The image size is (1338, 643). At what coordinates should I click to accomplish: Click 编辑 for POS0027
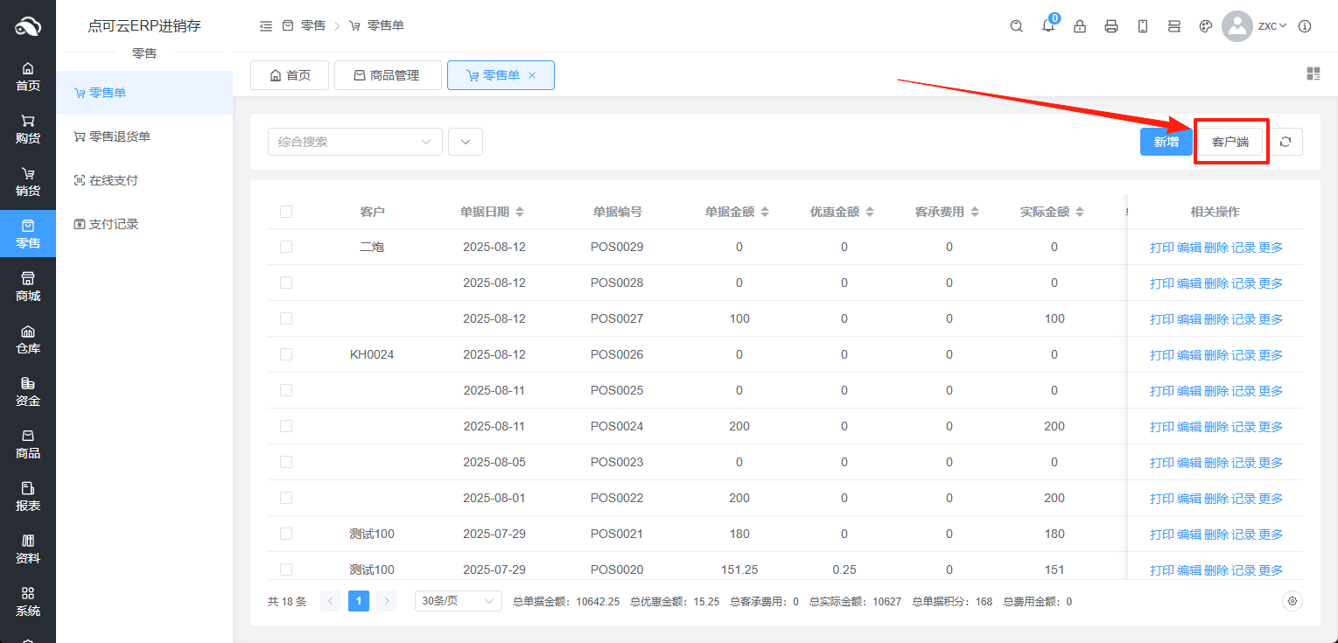click(1189, 319)
